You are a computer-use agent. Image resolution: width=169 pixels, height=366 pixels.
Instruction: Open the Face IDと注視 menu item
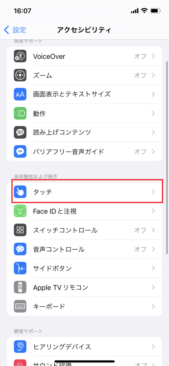click(x=84, y=211)
